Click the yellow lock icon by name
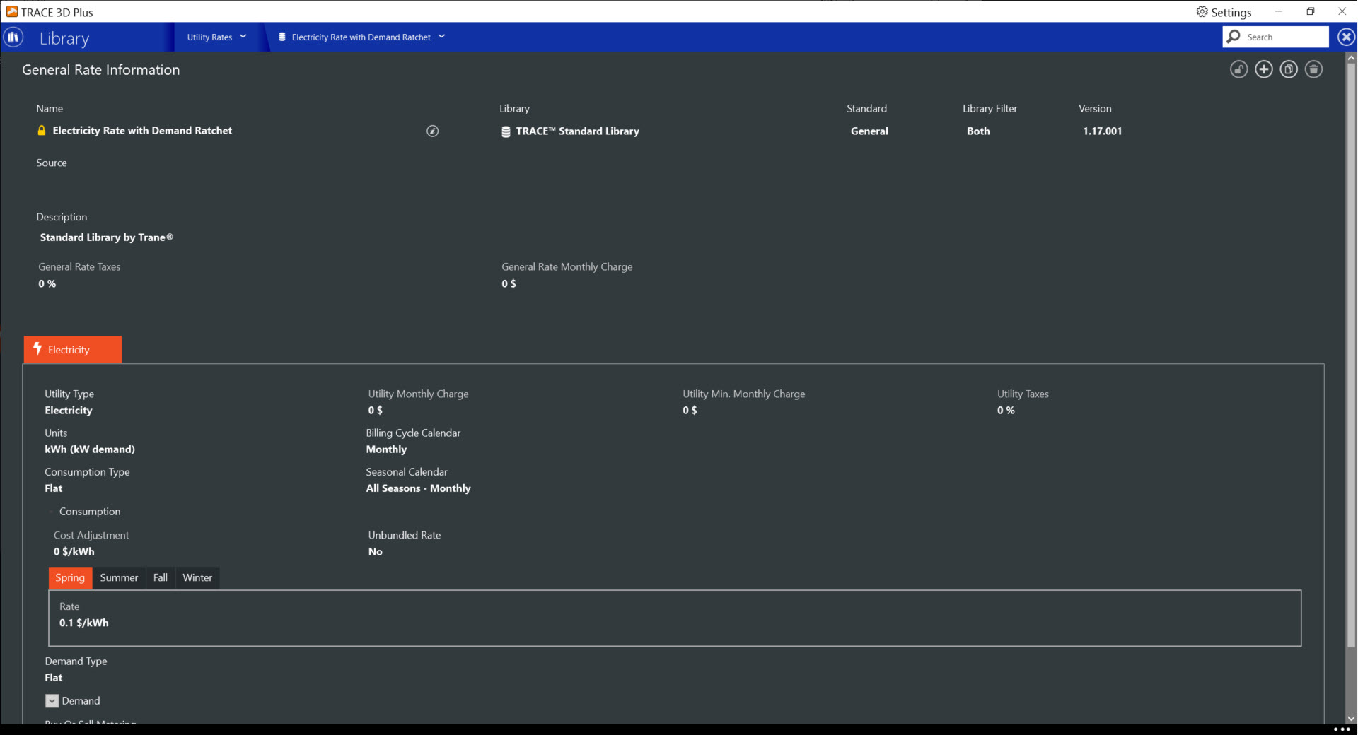The width and height of the screenshot is (1358, 735). [x=42, y=131]
